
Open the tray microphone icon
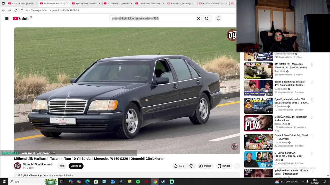[308, 182]
